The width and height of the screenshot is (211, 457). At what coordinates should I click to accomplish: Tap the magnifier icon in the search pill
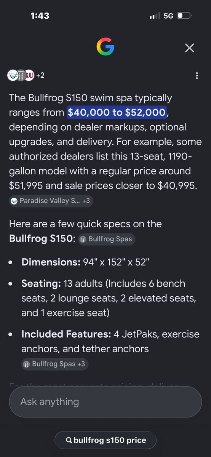[x=69, y=440]
